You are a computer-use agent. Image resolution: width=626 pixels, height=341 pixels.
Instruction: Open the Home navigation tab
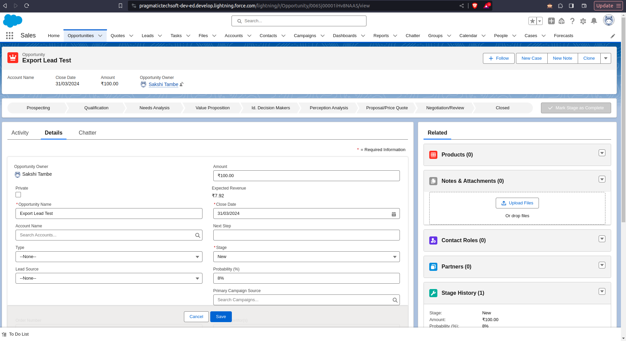[x=54, y=36]
